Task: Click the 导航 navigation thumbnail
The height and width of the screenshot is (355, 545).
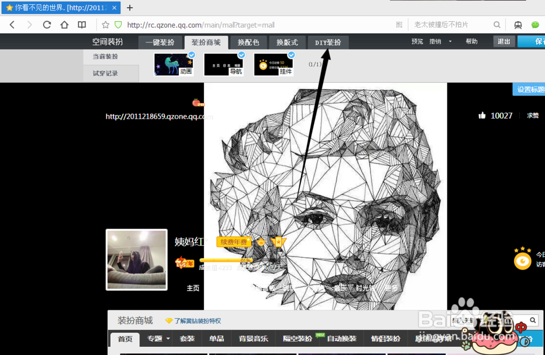Action: coord(223,64)
